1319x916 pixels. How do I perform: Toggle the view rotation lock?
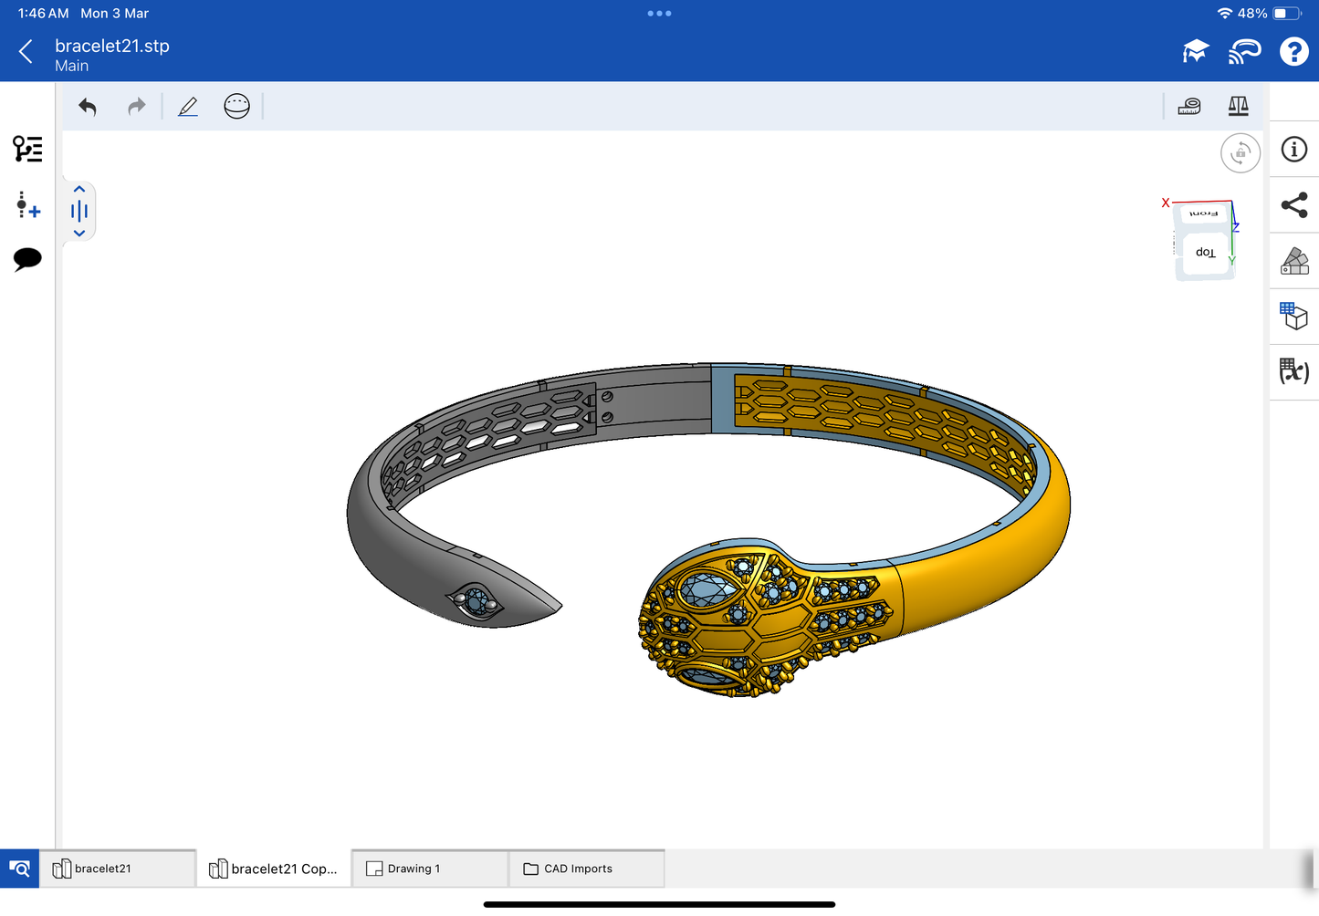pos(1240,153)
